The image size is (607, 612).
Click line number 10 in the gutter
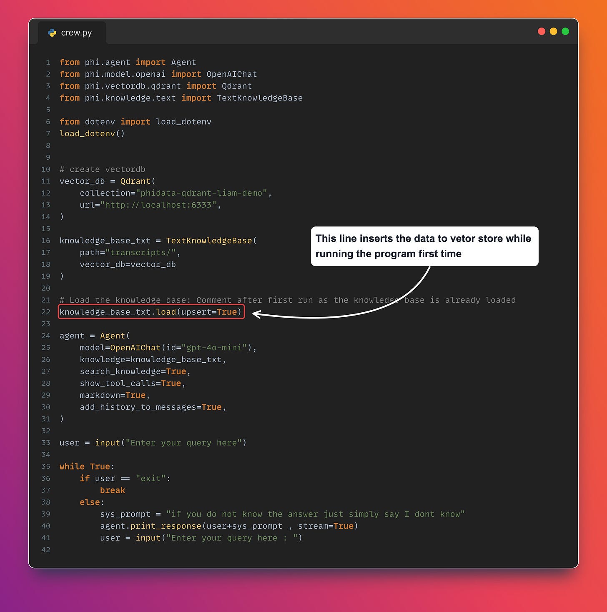coord(46,169)
